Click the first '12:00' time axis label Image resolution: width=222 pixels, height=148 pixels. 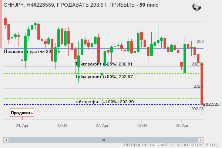point(62,125)
